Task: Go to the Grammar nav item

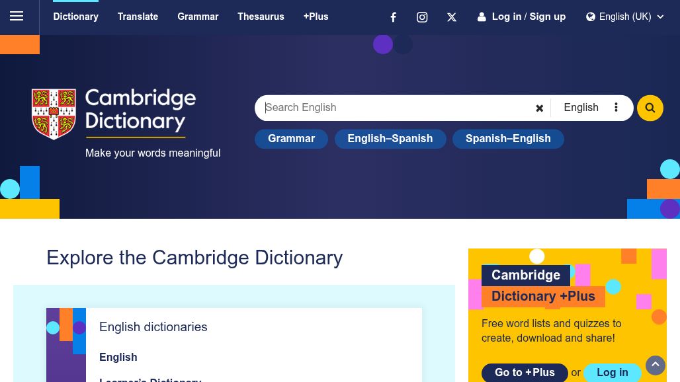Action: pos(198,17)
